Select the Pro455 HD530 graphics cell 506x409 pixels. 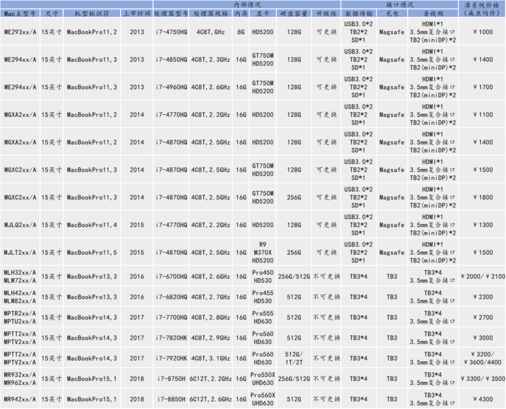click(263, 297)
